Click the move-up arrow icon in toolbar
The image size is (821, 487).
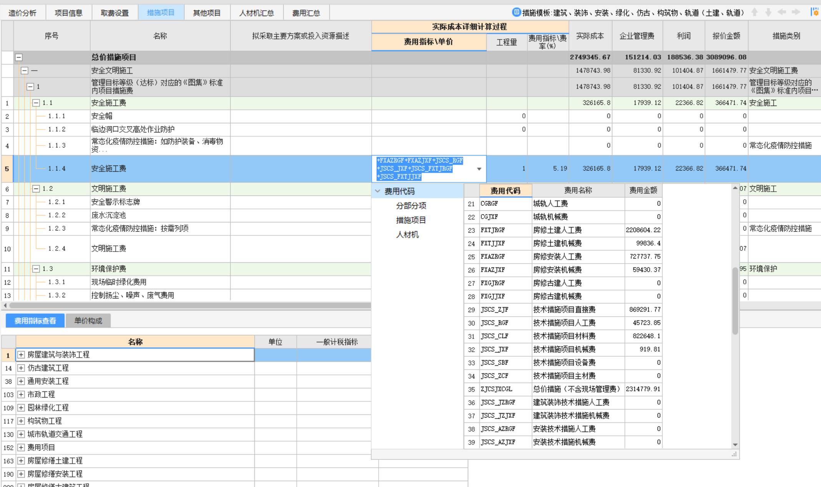click(755, 12)
